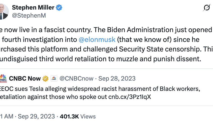
Task: Click the Sep 28, 2023 quoted post date
Action: pyautogui.click(x=117, y=79)
